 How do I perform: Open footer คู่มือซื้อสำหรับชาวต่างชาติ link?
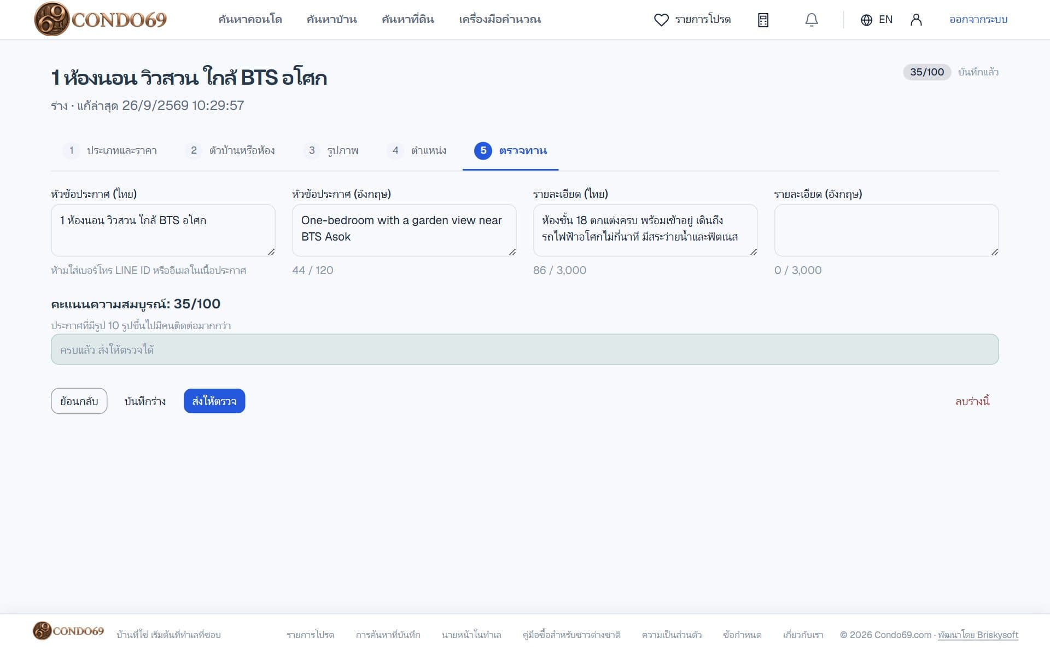[571, 635]
